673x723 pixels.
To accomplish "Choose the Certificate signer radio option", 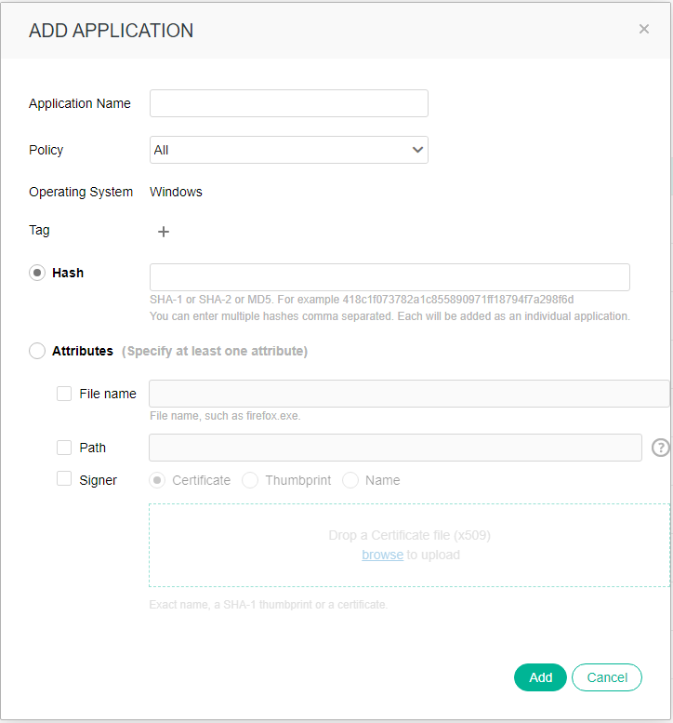I will [158, 480].
